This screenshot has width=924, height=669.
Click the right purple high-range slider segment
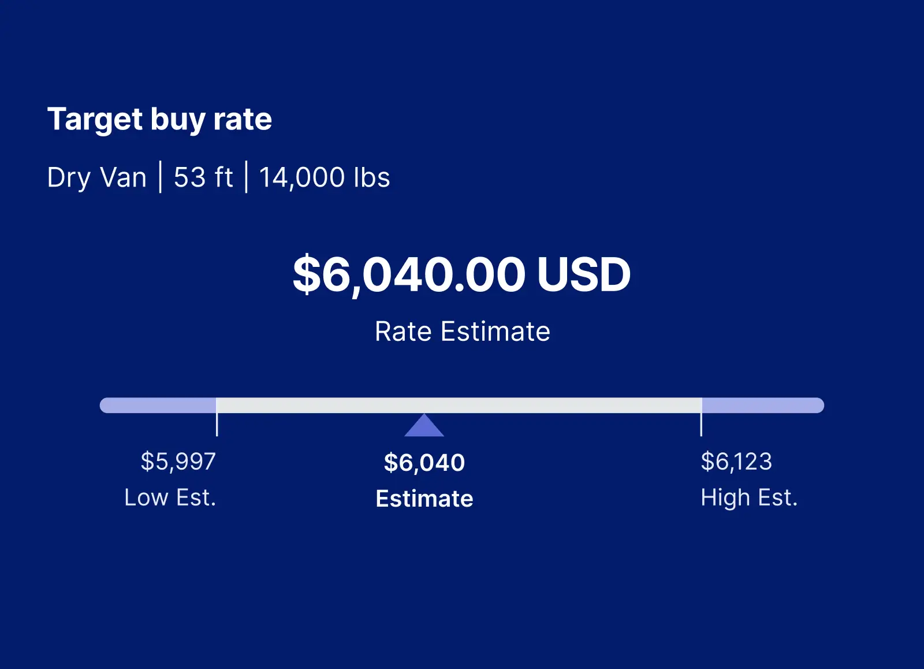pyautogui.click(x=763, y=405)
